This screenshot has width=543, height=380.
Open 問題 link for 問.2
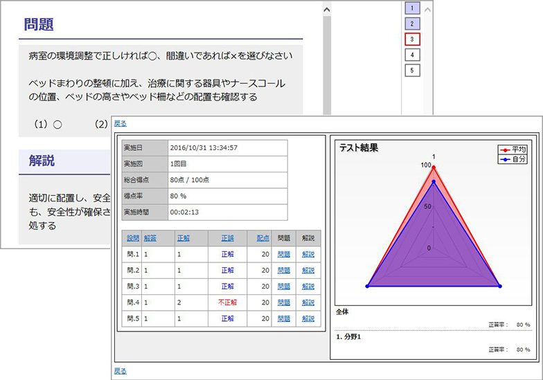pos(284,270)
